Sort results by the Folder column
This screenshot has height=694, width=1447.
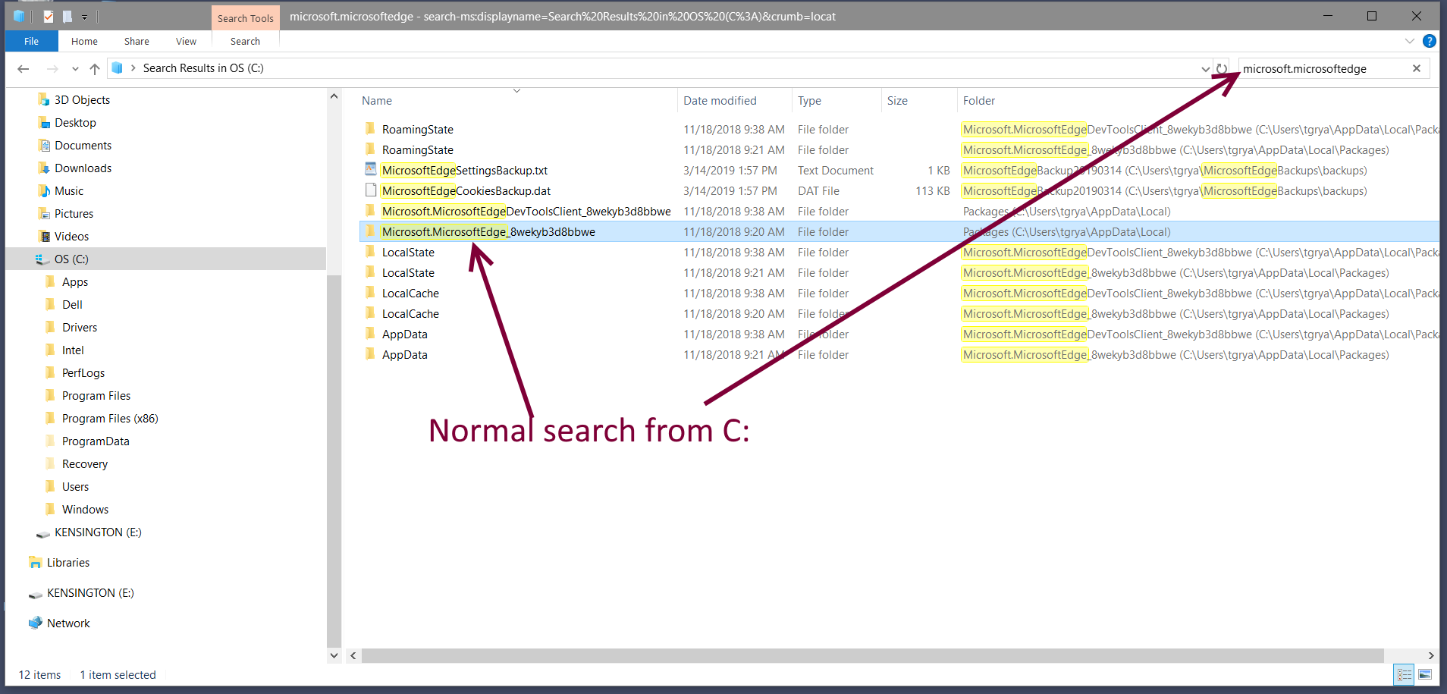(979, 101)
